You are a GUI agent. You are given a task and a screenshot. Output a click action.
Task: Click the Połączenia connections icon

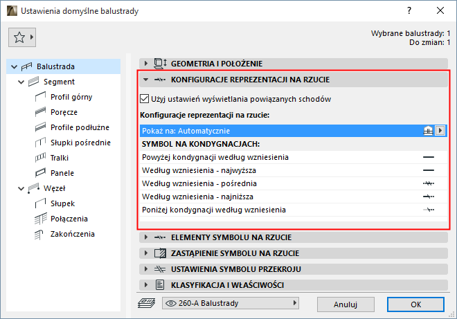41,219
